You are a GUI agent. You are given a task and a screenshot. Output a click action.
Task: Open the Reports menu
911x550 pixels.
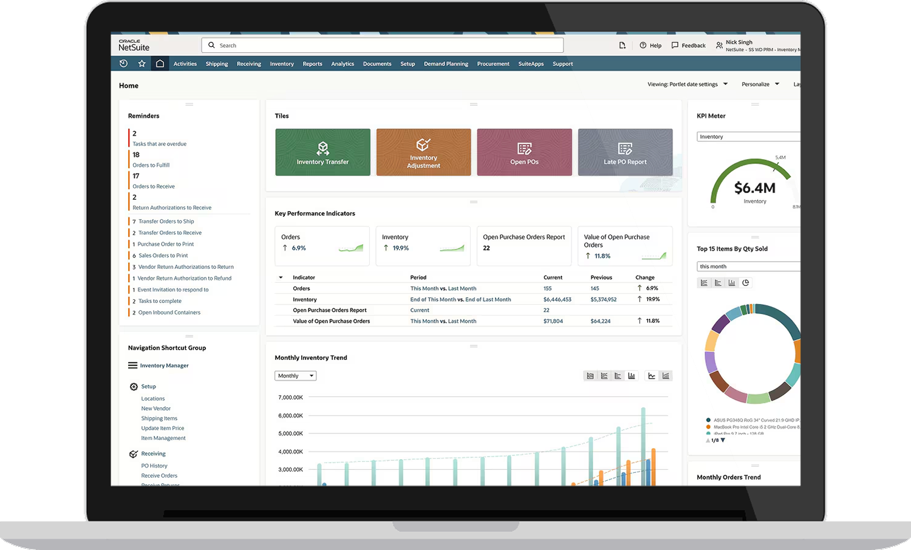(x=312, y=63)
